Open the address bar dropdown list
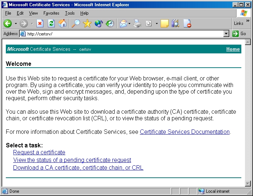253x196 pixels. pos(226,34)
